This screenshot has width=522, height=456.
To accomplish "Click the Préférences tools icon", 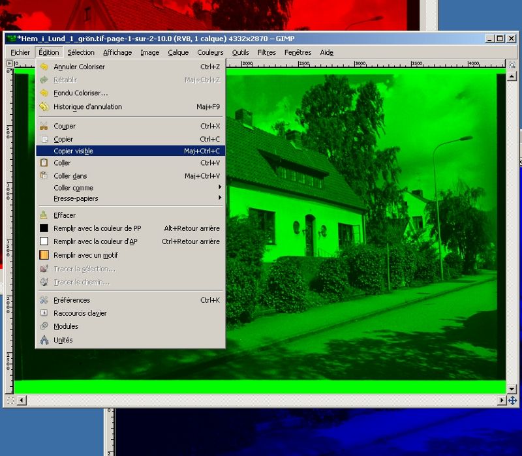I will [x=44, y=300].
